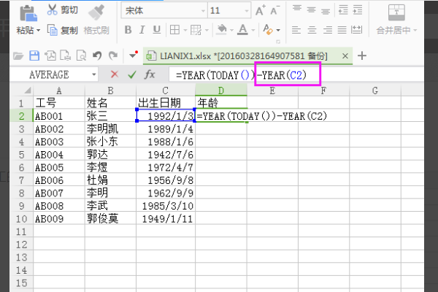Click the Merge and Center (合并居中) button
This screenshot has width=438, height=292.
pyautogui.click(x=396, y=20)
